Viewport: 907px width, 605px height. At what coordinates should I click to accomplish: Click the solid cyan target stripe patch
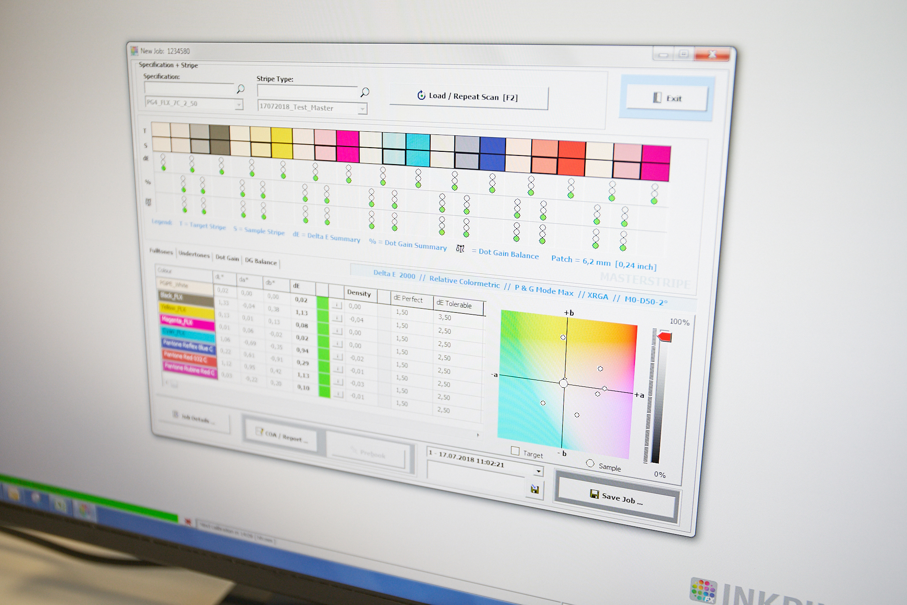pos(418,142)
